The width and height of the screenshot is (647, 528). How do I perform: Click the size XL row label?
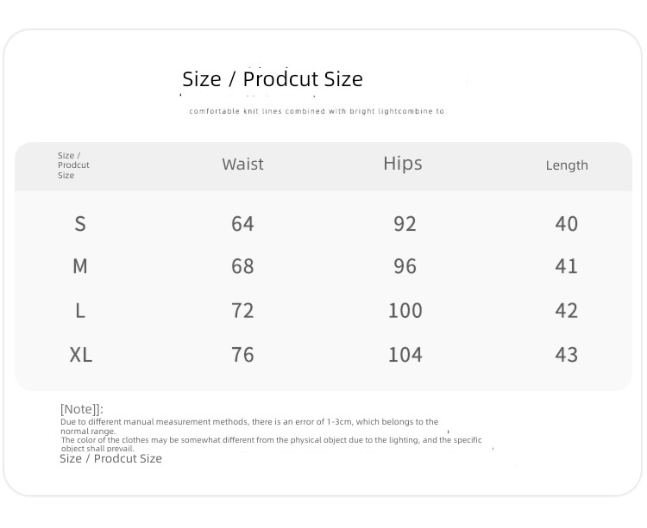[81, 355]
